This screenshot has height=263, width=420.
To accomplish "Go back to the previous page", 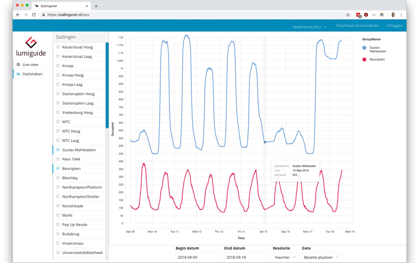I will coord(18,15).
